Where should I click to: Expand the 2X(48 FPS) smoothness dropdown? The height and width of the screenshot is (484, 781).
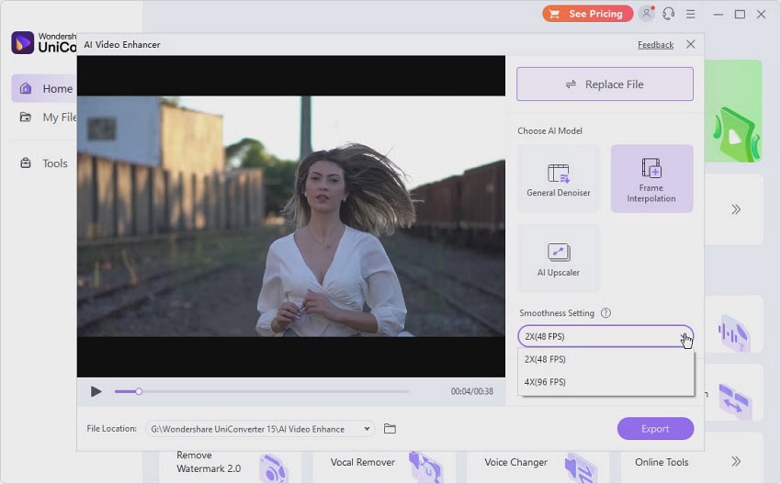(x=606, y=337)
